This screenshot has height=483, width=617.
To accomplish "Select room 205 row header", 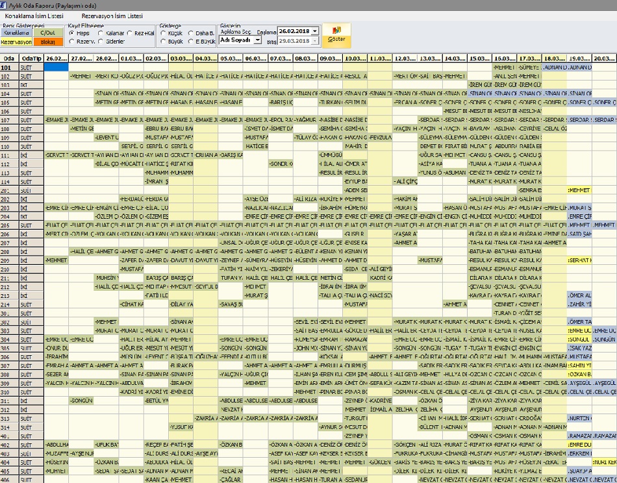I will point(10,225).
